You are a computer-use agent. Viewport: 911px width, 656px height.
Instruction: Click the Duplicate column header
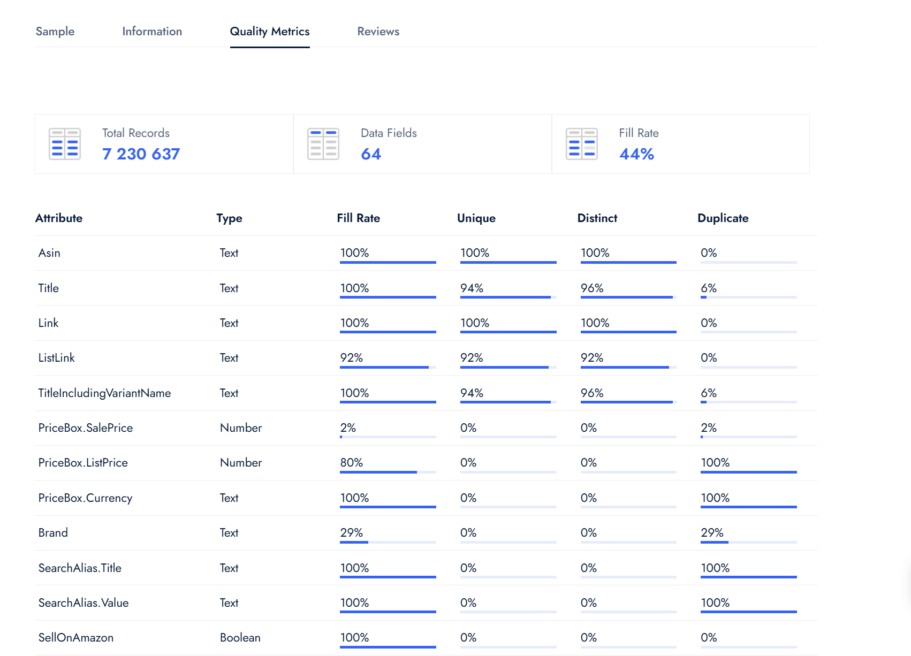point(723,218)
